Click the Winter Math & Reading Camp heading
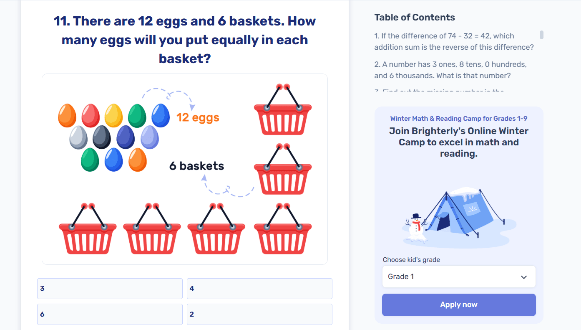Image resolution: width=581 pixels, height=330 pixels. pos(458,118)
